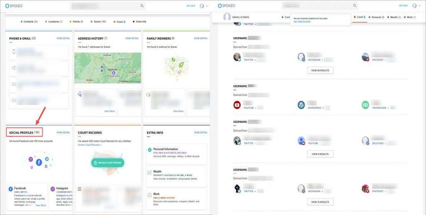Click the family tree graphic
The image size is (426, 215).
coord(176,68)
